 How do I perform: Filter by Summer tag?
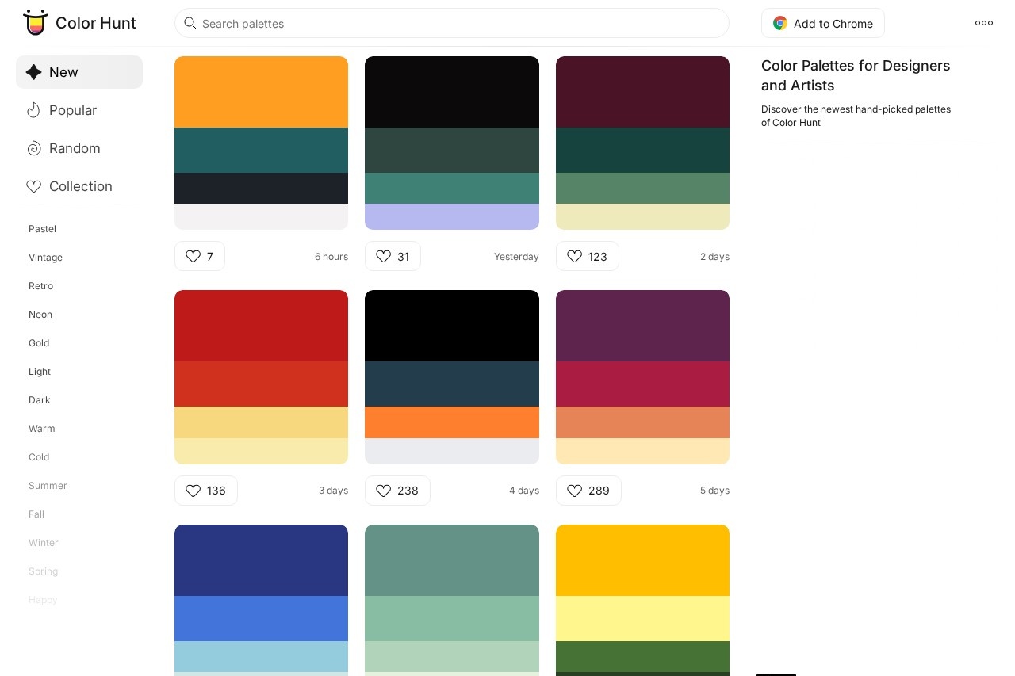(x=48, y=486)
